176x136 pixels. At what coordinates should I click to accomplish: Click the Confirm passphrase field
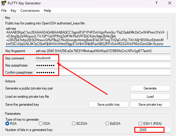(x=103, y=72)
